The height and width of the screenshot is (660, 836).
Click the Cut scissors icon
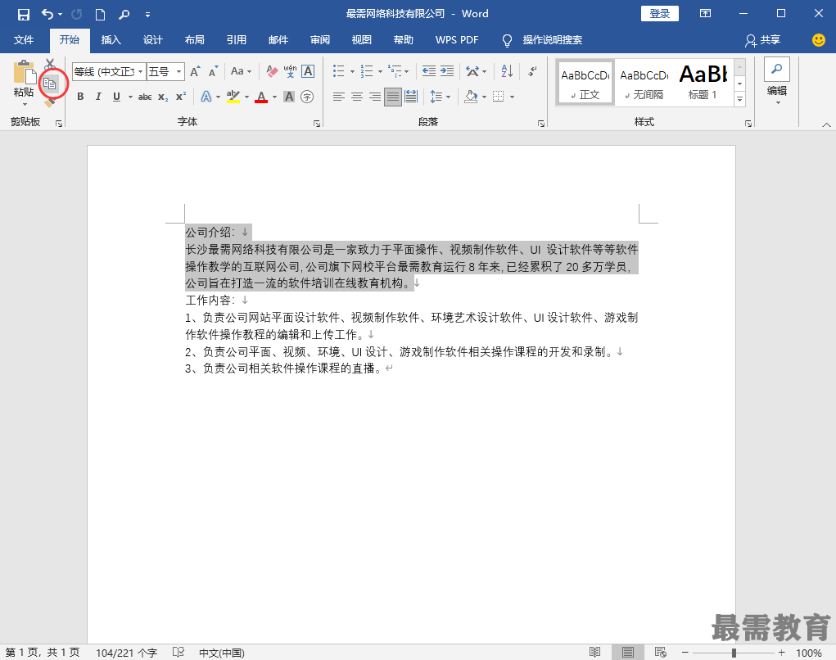tap(50, 65)
